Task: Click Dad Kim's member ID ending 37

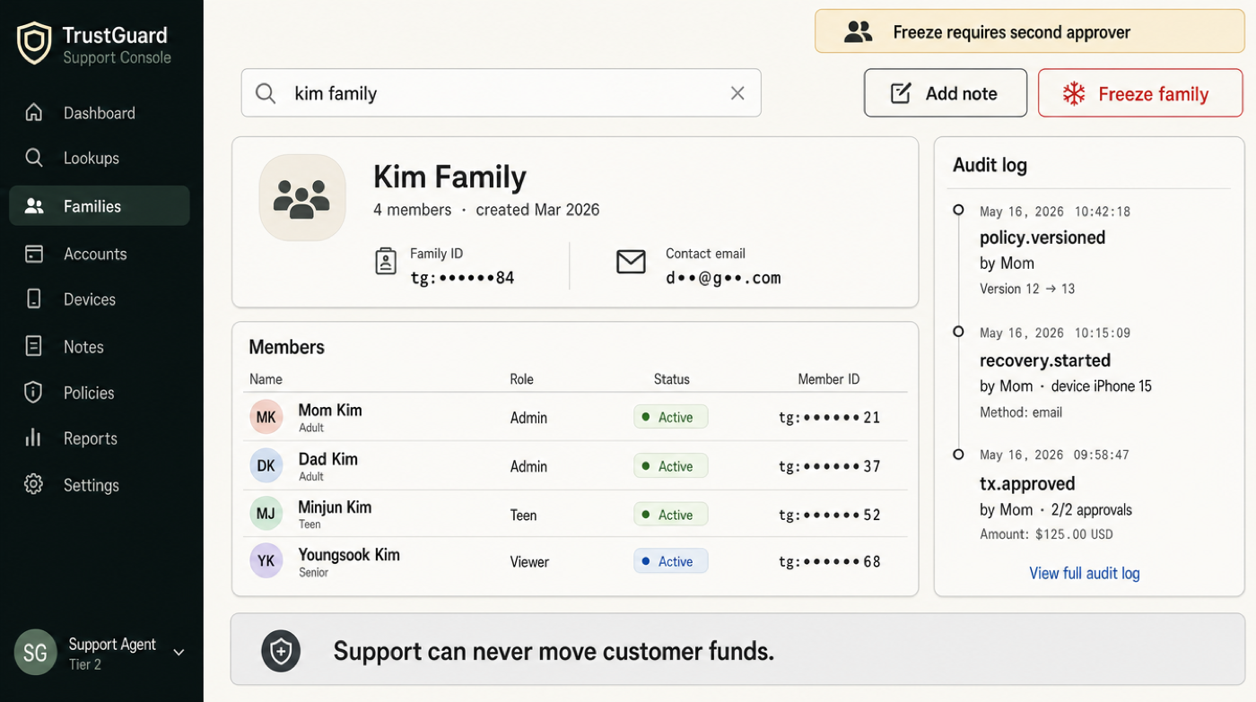Action: click(829, 466)
